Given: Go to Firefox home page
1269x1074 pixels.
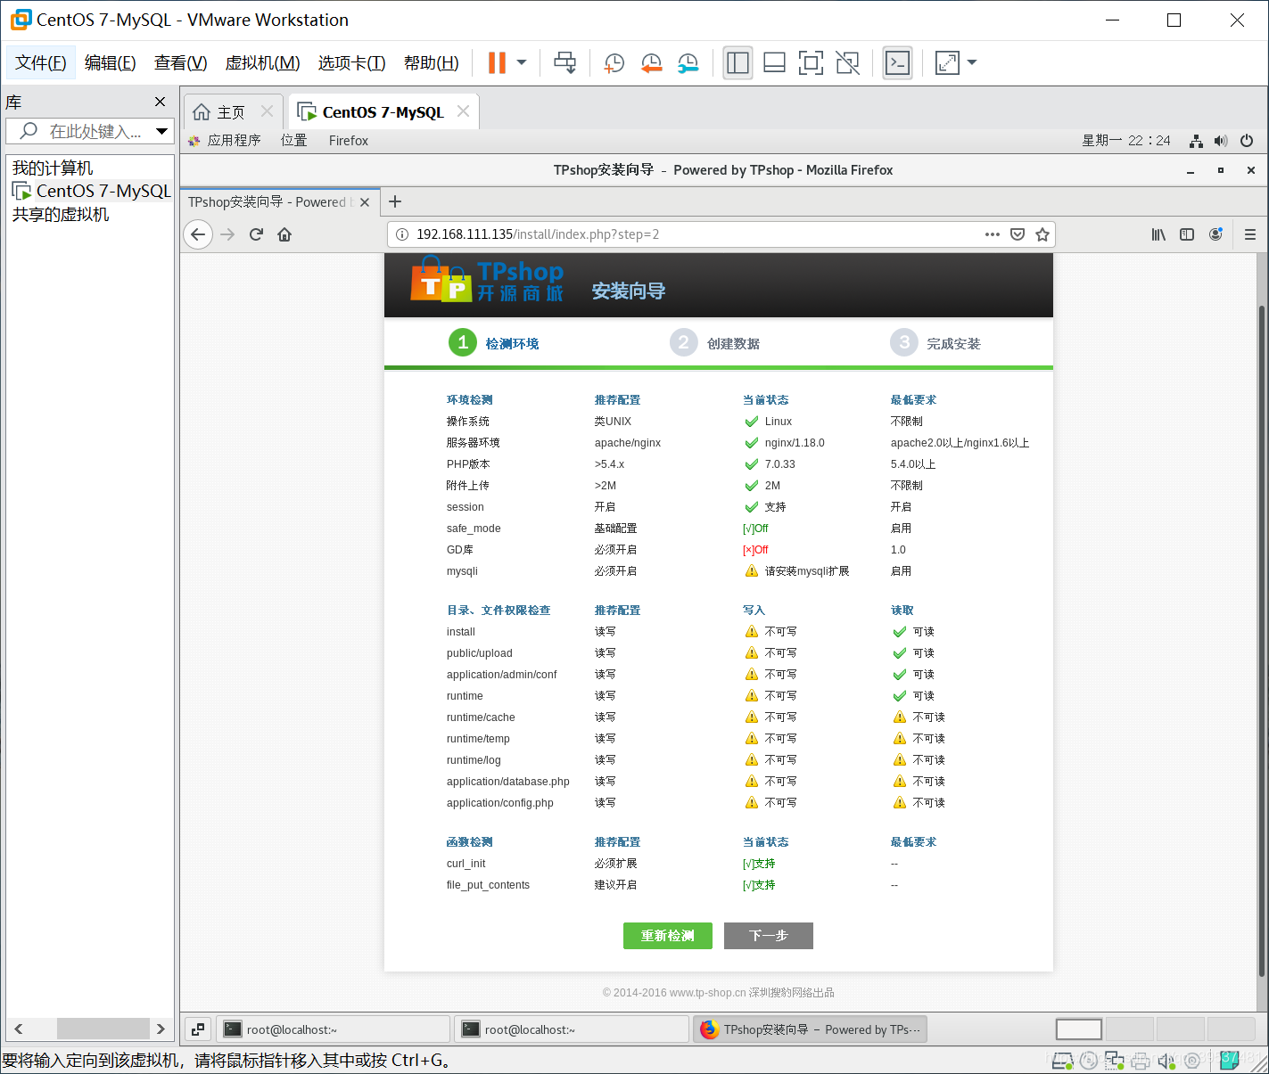Looking at the screenshot, I should 284,234.
